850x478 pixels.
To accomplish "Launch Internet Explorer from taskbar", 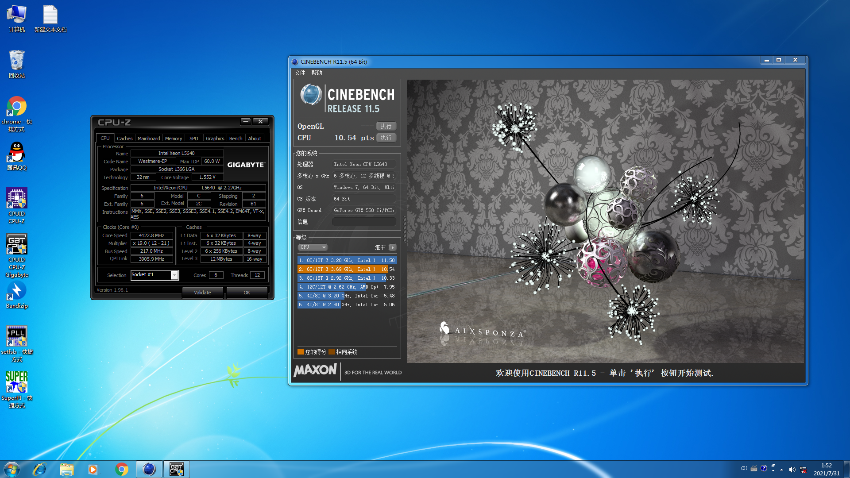I will click(39, 469).
